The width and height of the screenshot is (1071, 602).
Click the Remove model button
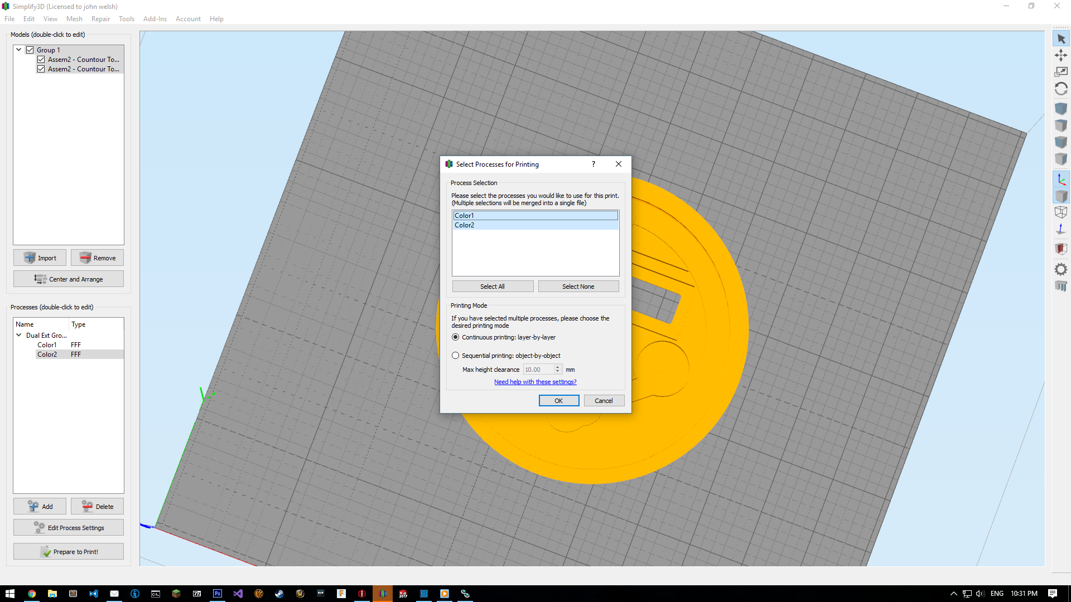97,258
